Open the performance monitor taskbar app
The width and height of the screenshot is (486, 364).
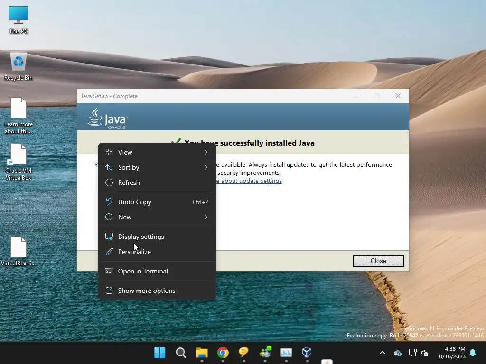[286, 353]
